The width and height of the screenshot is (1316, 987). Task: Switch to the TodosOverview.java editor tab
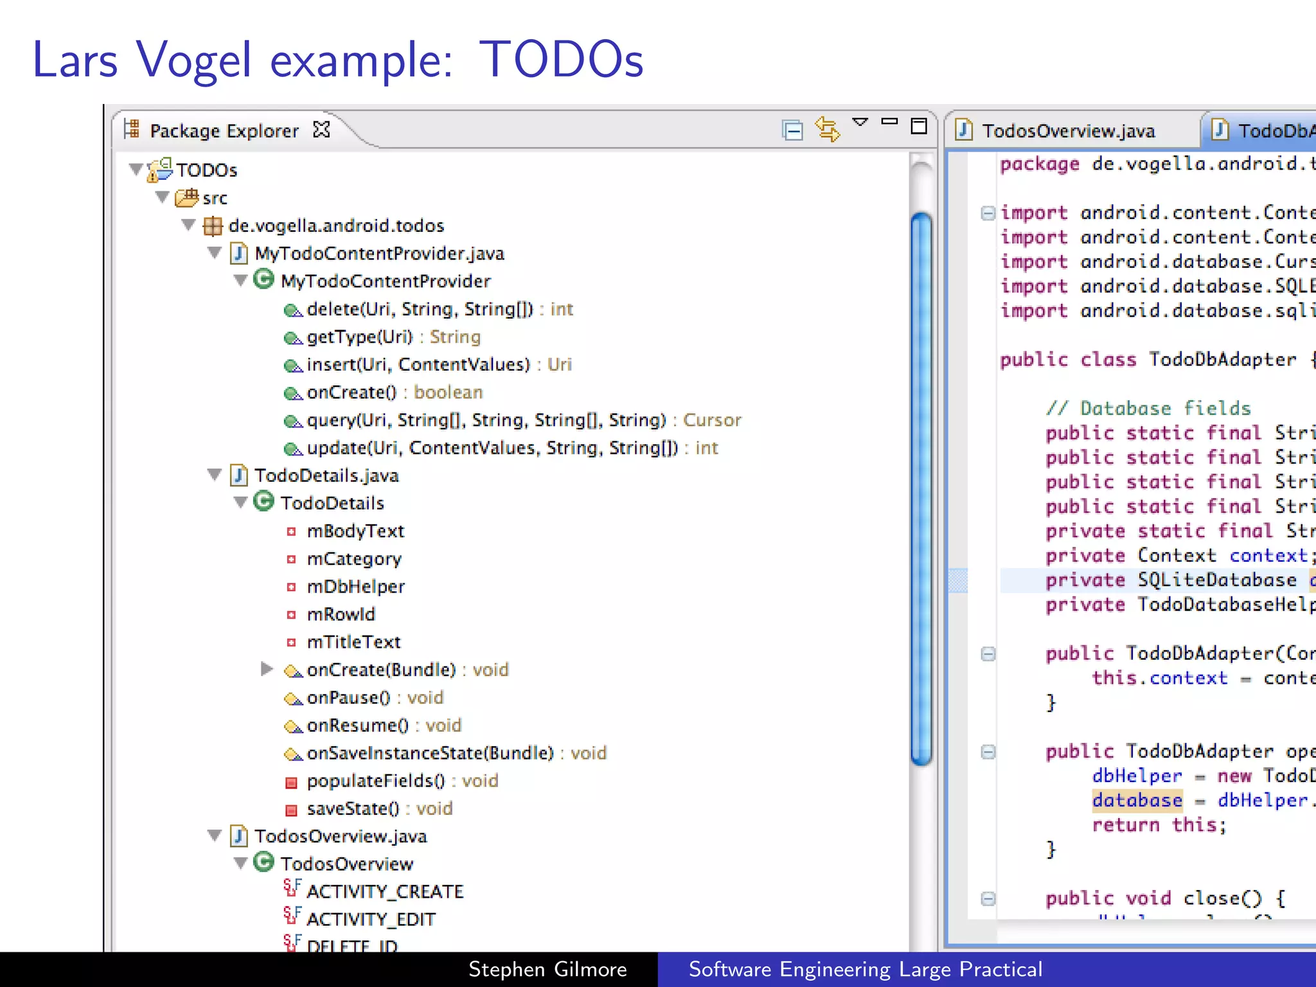1069,131
